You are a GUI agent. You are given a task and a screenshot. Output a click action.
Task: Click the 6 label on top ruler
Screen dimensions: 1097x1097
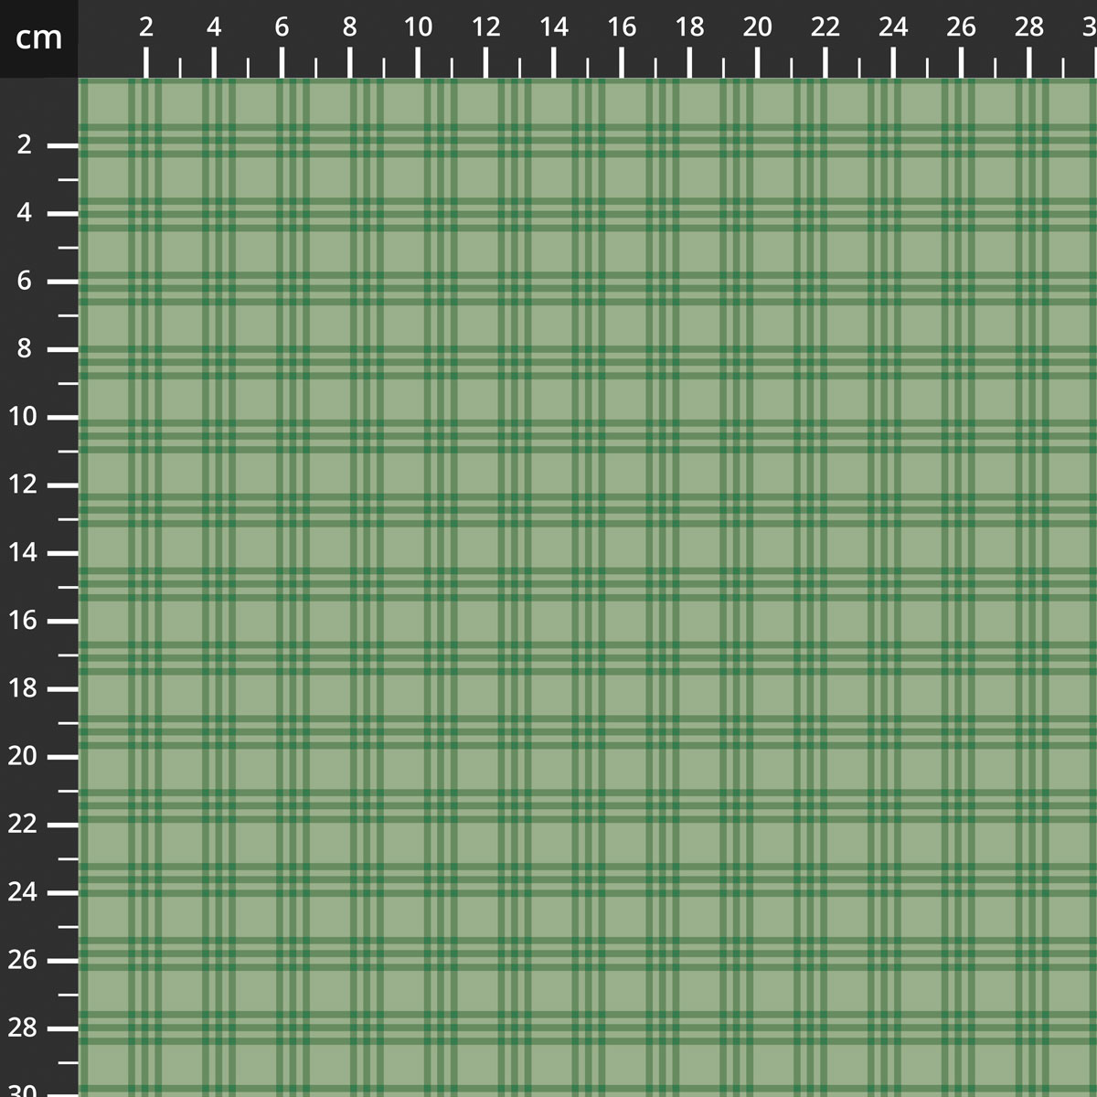click(282, 27)
